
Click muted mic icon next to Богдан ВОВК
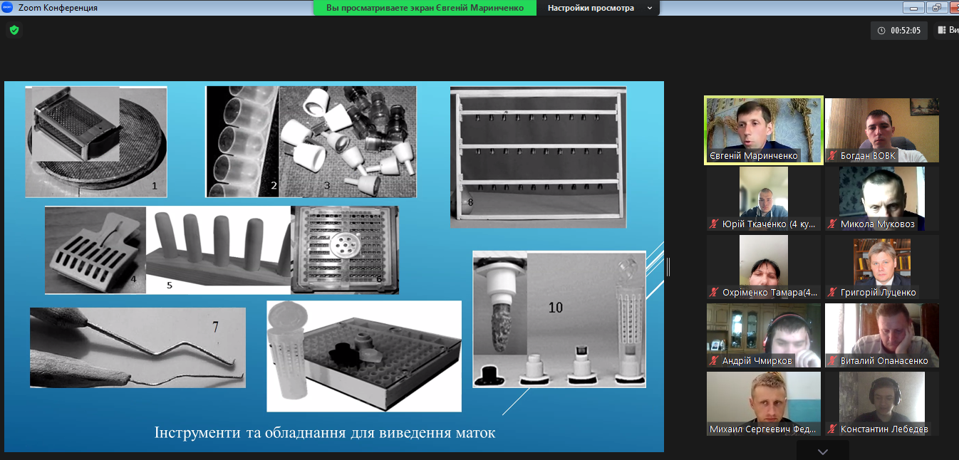[x=833, y=155]
